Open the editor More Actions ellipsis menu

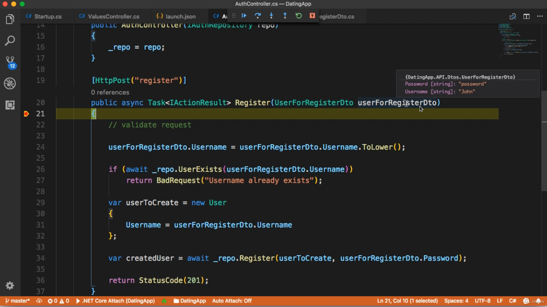pos(540,16)
